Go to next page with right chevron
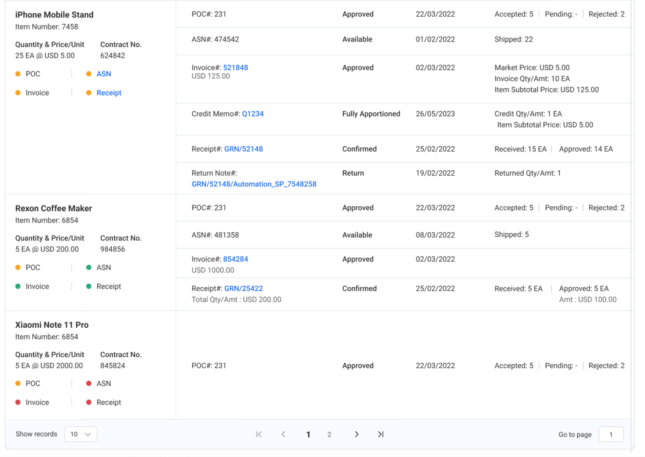The width and height of the screenshot is (645, 457). coord(356,434)
